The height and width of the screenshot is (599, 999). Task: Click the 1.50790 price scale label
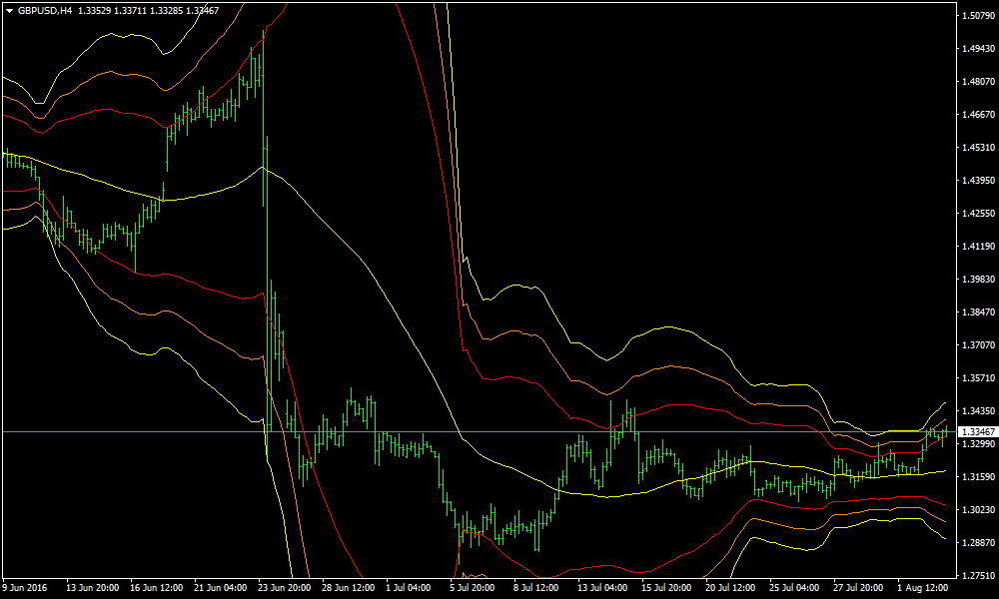click(977, 16)
